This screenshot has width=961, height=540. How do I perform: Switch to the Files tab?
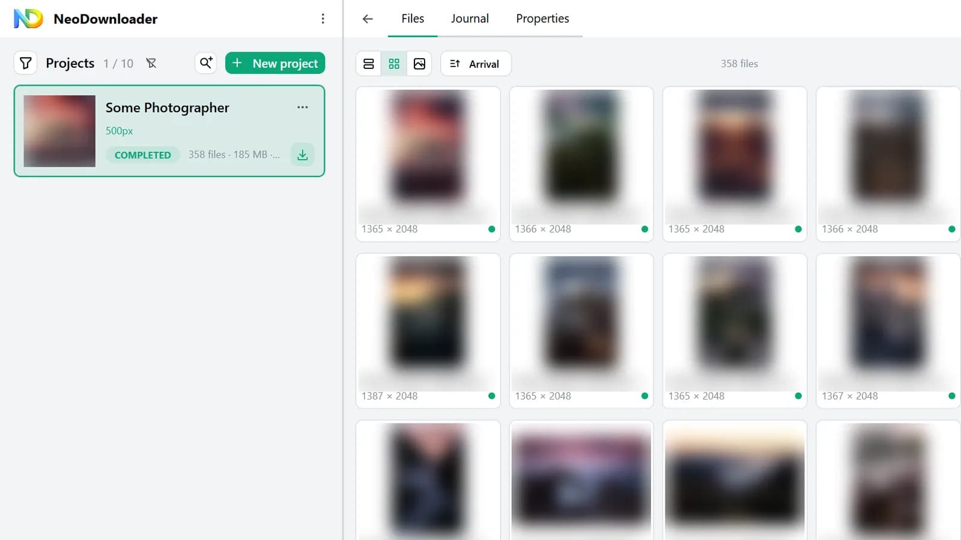413,19
